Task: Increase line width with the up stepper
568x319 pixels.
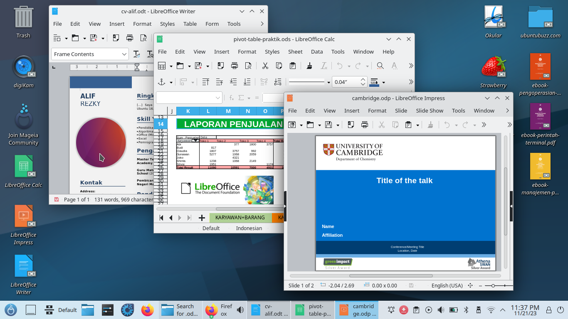Action: coord(363,80)
